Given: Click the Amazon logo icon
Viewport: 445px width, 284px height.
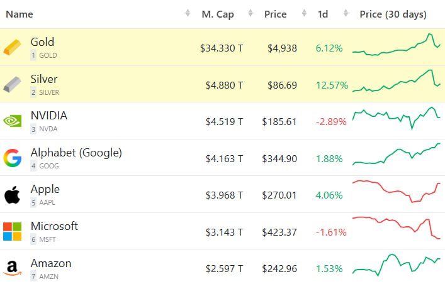Looking at the screenshot, I should pos(12,268).
